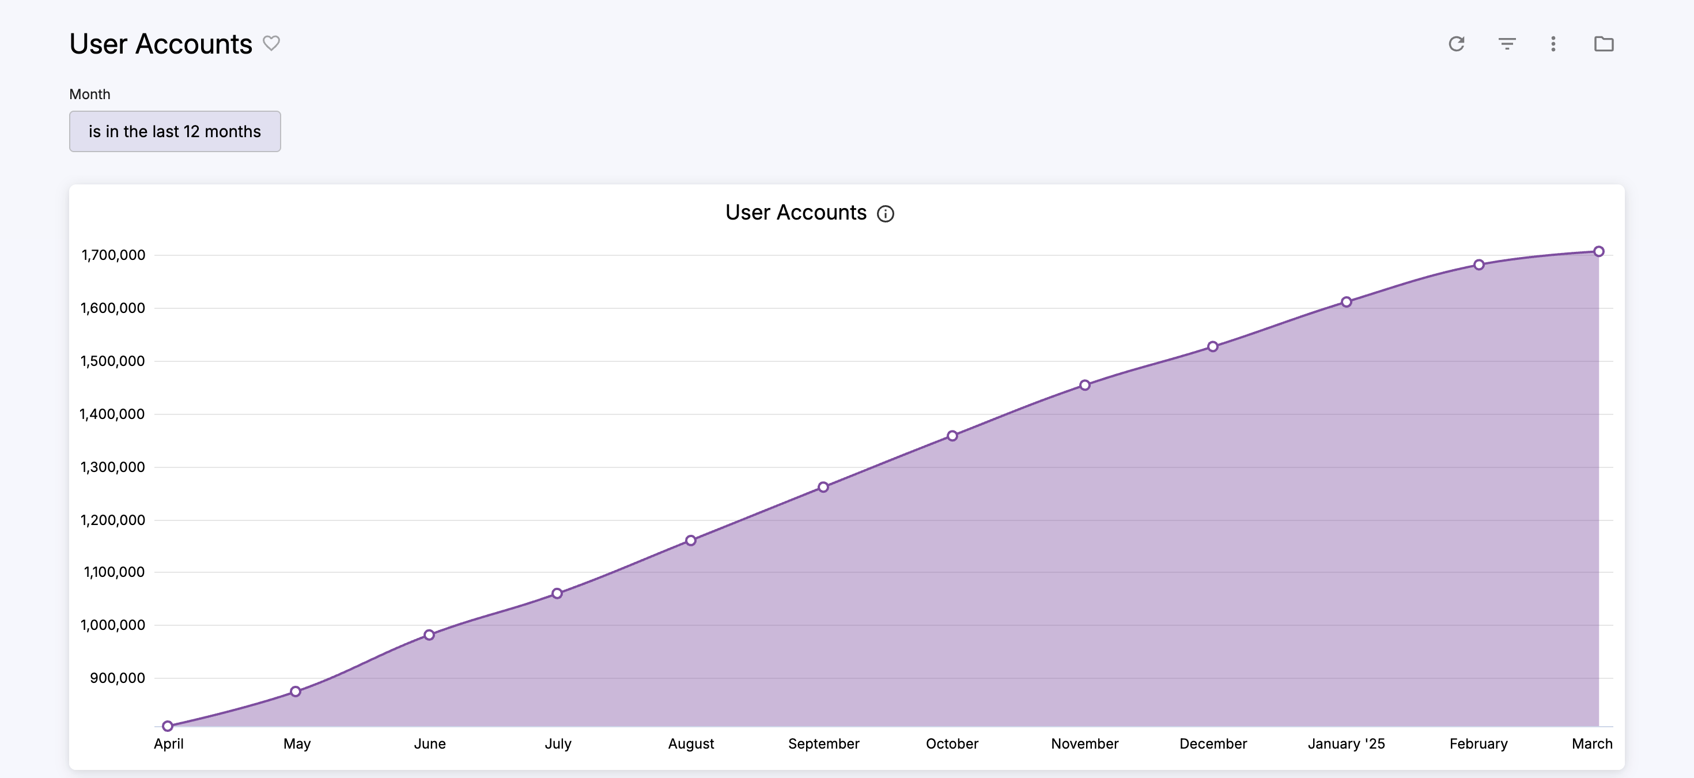The width and height of the screenshot is (1694, 778).
Task: Click the 'March' x-axis label
Action: click(x=1592, y=744)
